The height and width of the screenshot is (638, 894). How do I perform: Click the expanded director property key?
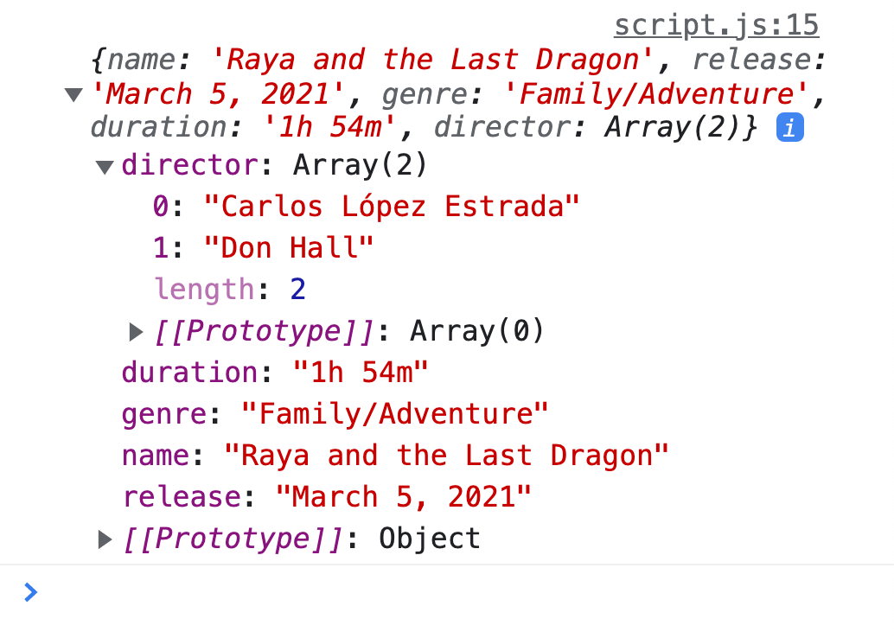click(189, 165)
